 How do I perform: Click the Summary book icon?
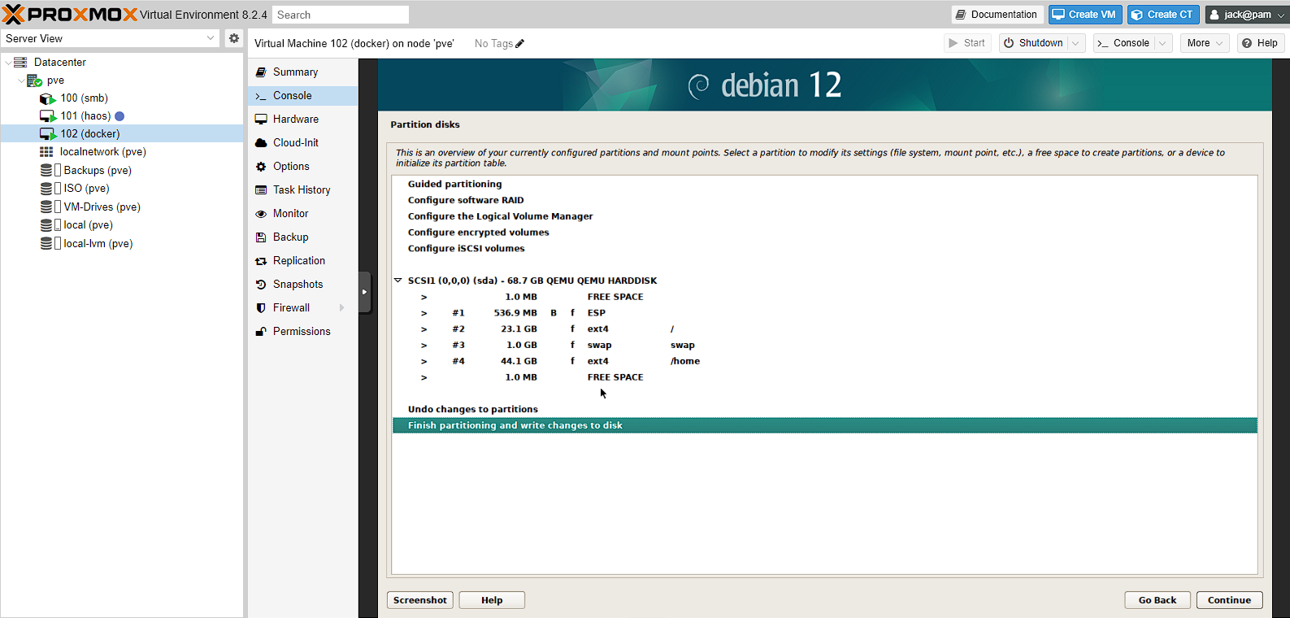point(261,72)
